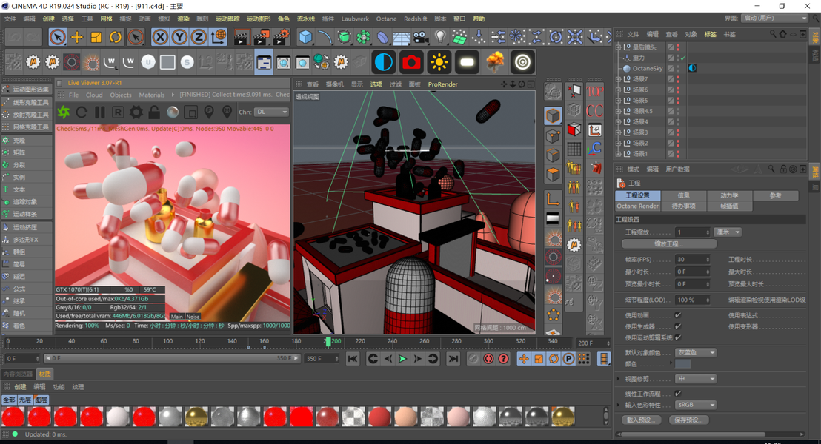Open the Redshift main menu
Screen dimensions: 821x444
[x=415, y=18]
